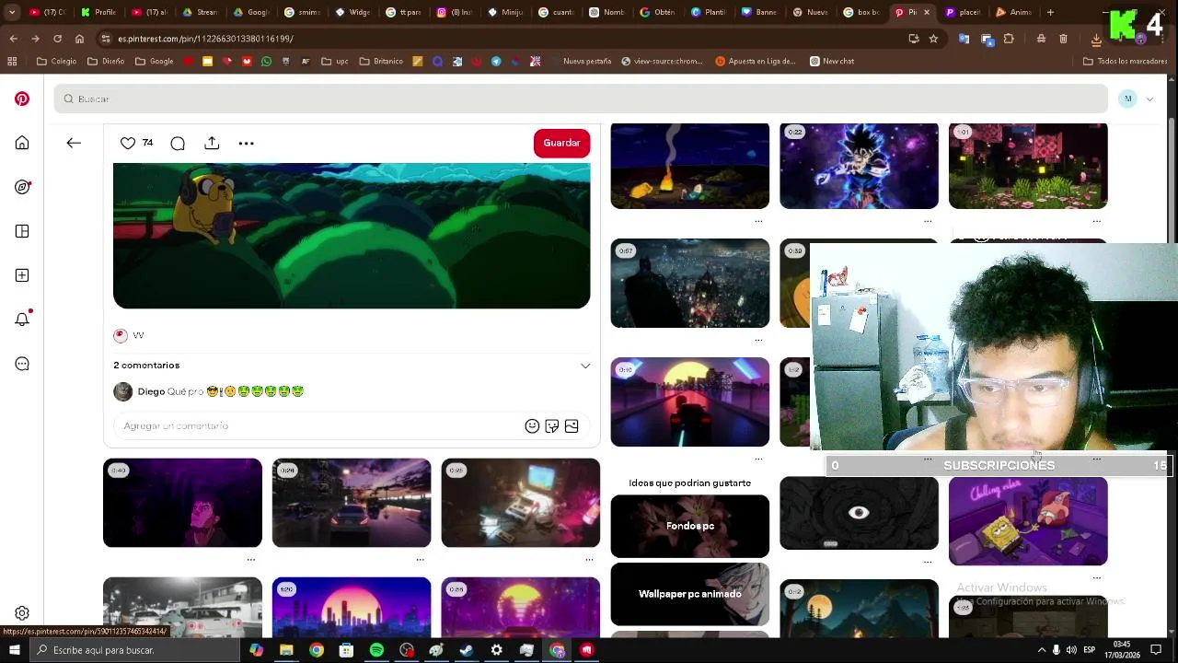Open the SpongeBob Chilling vibes pin
This screenshot has width=1178, height=663.
[x=1028, y=521]
